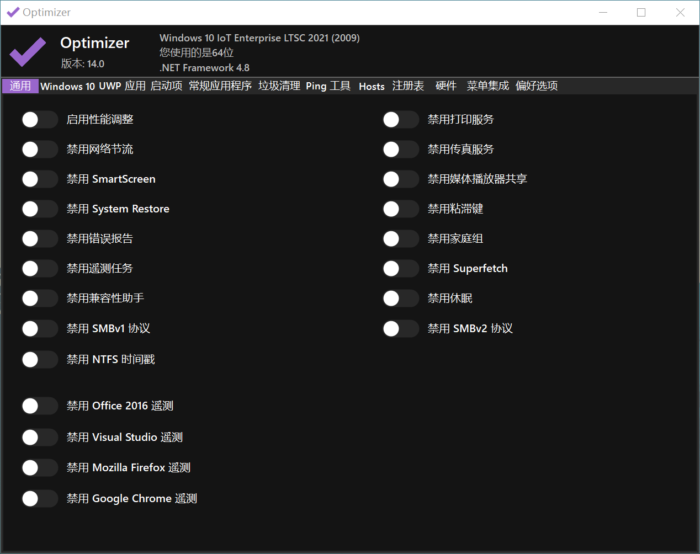700x554 pixels.
Task: Switch to 菜单集成 tab
Action: point(488,86)
